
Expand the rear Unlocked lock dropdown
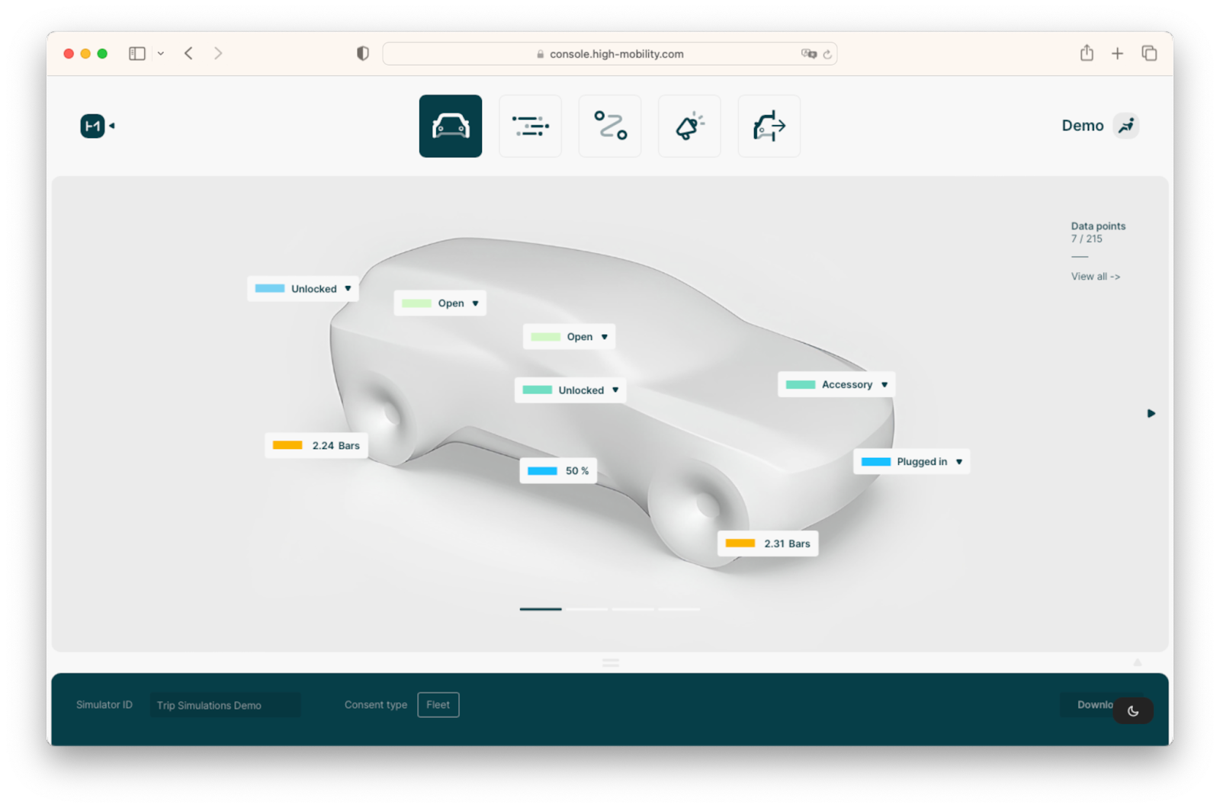(x=348, y=289)
